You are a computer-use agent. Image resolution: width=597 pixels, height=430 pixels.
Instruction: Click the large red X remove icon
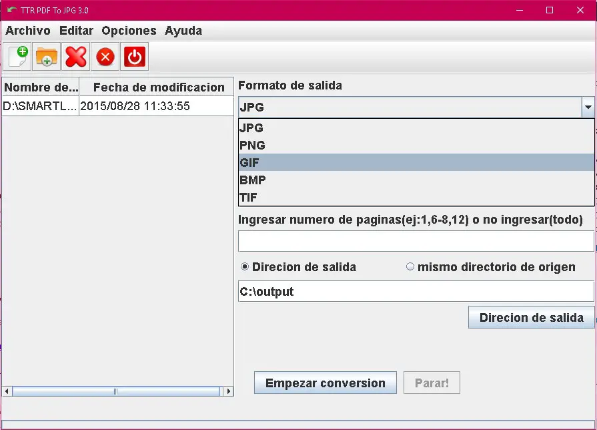(76, 57)
